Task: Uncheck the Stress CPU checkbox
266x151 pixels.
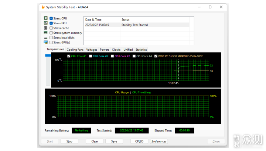Action: pos(51,18)
